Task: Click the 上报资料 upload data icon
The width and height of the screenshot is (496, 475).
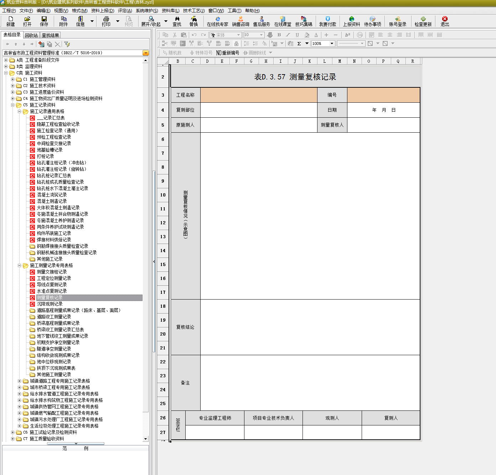Action: [352, 21]
